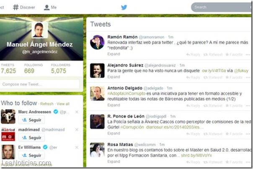Refresh the Who to follow list
Image resolution: width=253 pixels, height=169 pixels.
coord(47,104)
